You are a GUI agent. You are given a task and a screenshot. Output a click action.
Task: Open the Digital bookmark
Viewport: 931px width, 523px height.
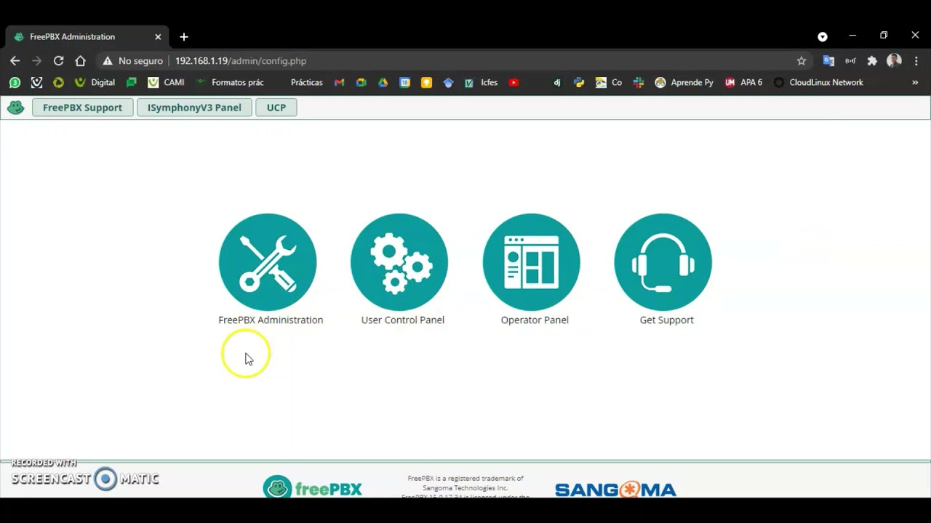95,83
